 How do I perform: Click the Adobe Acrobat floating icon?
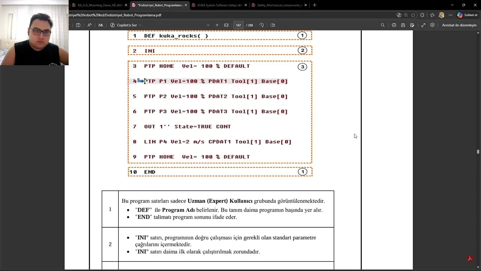click(470, 259)
